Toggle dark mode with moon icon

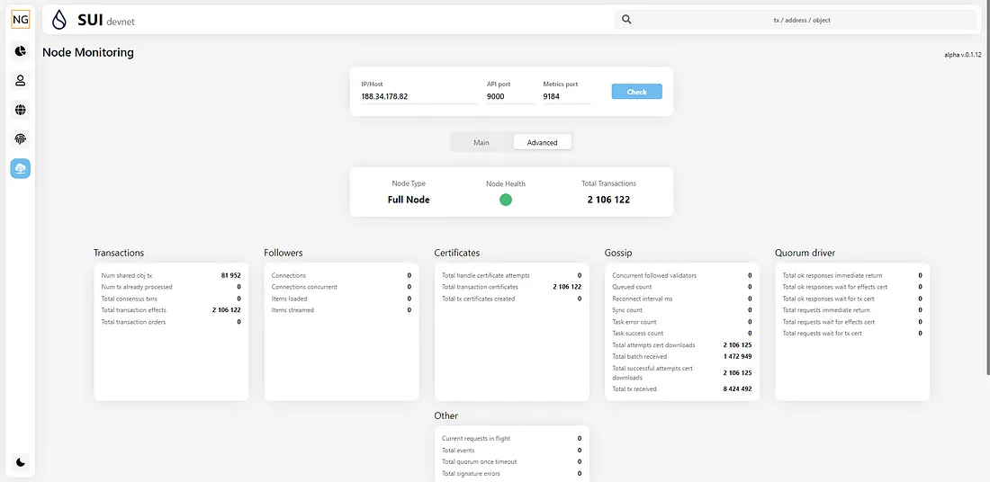click(x=20, y=462)
